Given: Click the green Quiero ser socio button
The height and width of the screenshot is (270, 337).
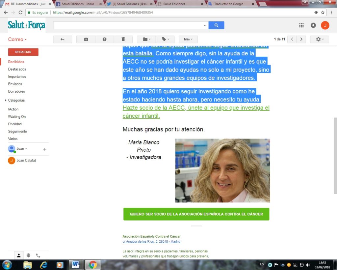Looking at the screenshot, I should coord(196,214).
